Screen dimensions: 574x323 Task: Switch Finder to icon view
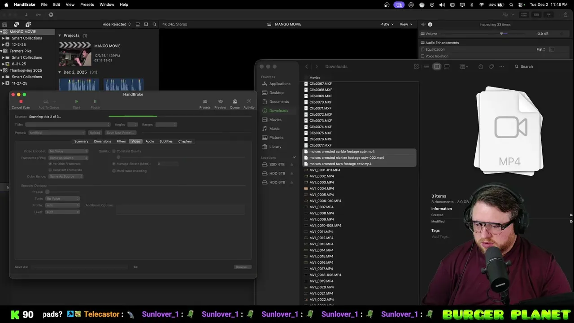[416, 66]
